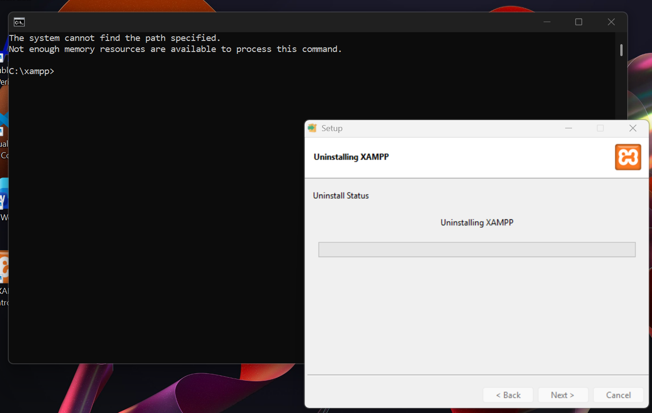The image size is (652, 413).
Task: Click the Command Prompt scrollbar thumb
Action: point(621,50)
